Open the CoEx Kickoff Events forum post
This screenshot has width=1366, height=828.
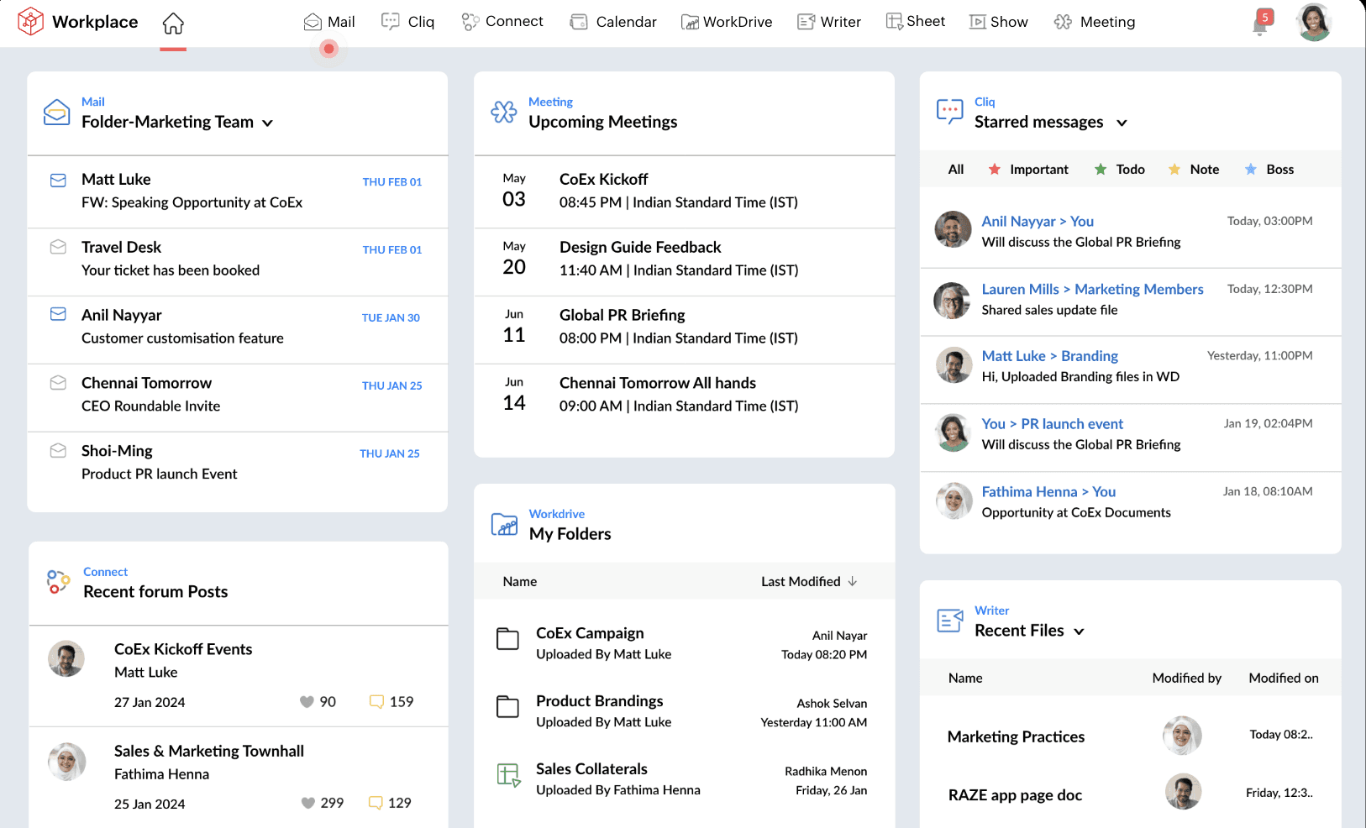point(183,650)
